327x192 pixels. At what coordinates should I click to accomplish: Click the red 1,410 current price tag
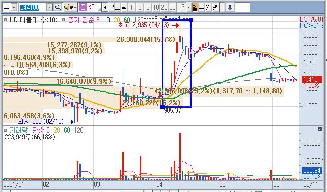(311, 79)
